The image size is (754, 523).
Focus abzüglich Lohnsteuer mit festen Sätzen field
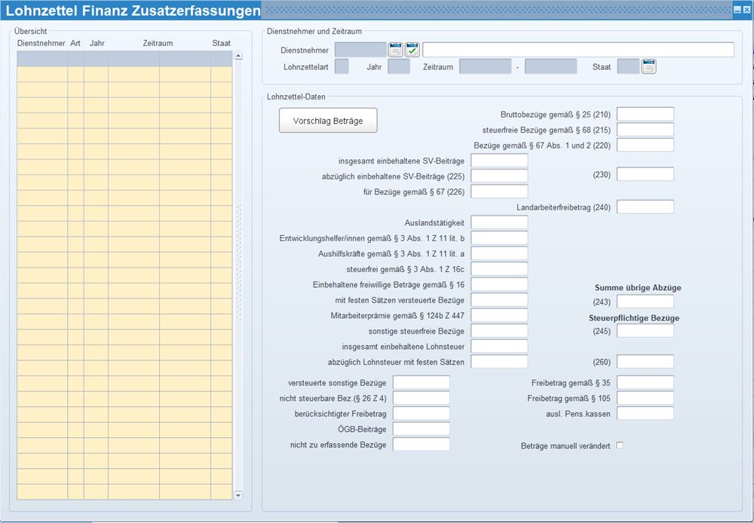[499, 362]
